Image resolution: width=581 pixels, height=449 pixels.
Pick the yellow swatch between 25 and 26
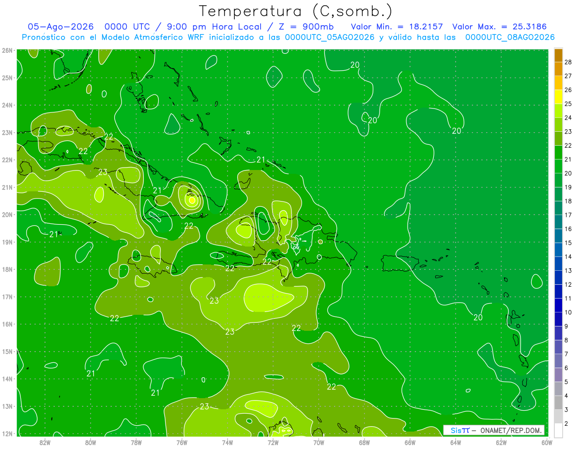pyautogui.click(x=558, y=97)
